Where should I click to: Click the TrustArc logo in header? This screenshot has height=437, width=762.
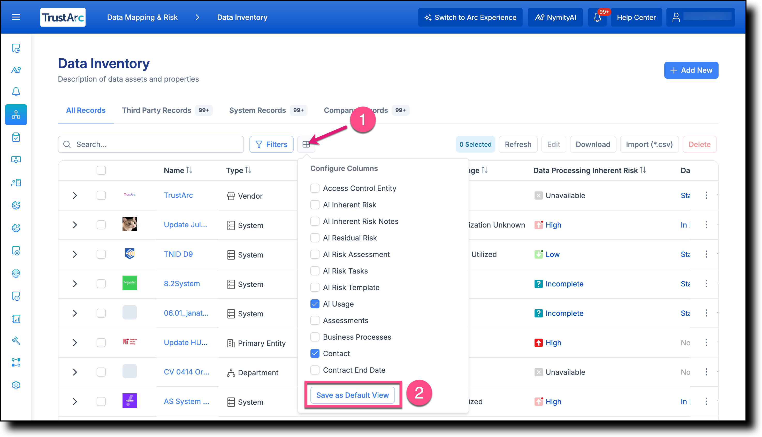[63, 17]
